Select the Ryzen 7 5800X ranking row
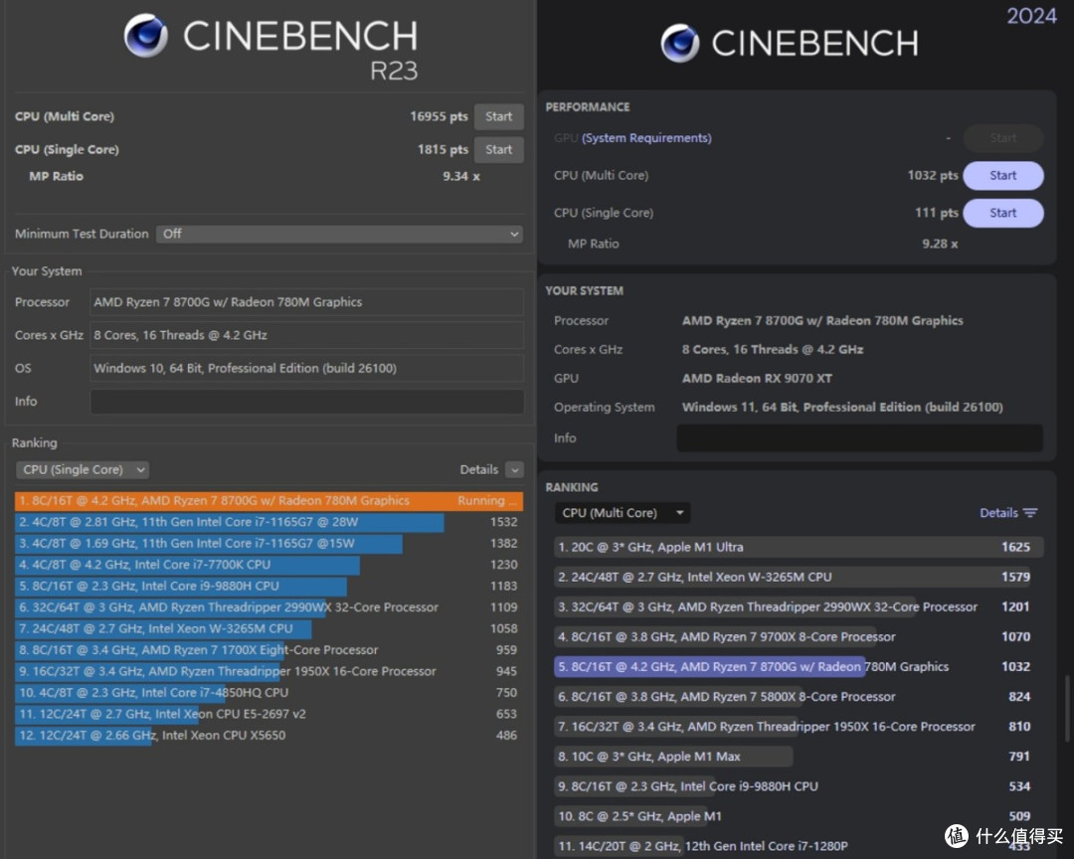The height and width of the screenshot is (859, 1074). click(798, 697)
